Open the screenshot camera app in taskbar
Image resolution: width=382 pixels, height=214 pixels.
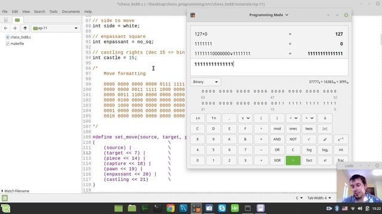(x=209, y=208)
